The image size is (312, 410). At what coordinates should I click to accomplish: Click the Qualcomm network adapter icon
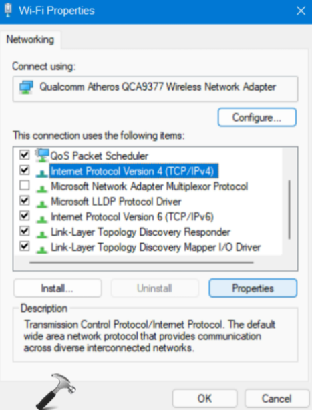point(26,87)
